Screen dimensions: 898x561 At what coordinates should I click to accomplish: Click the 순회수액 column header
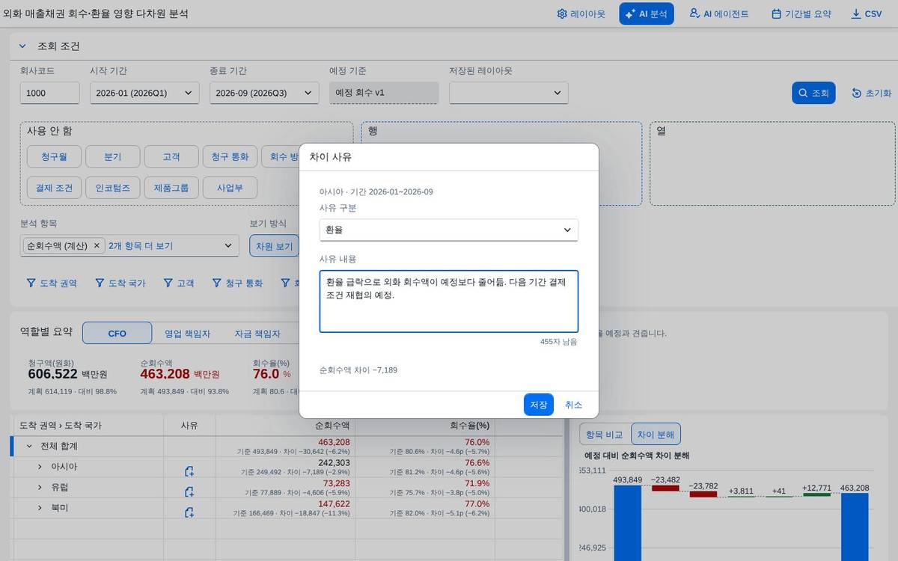pos(285,425)
